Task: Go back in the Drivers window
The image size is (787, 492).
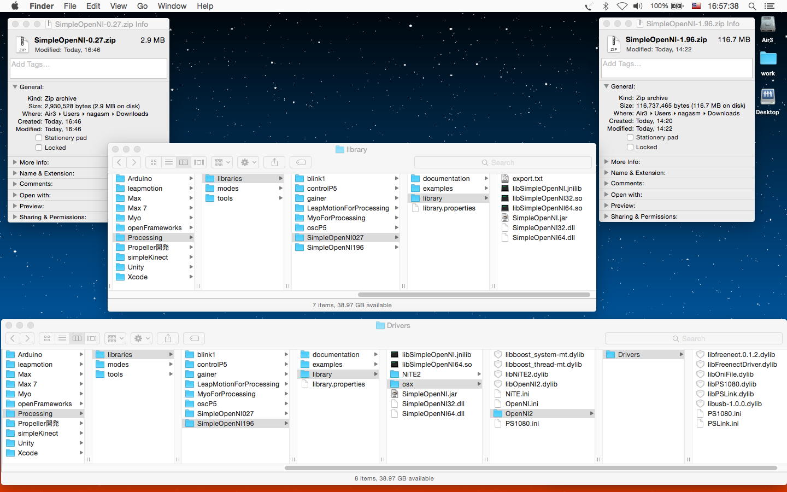Action: coord(13,338)
